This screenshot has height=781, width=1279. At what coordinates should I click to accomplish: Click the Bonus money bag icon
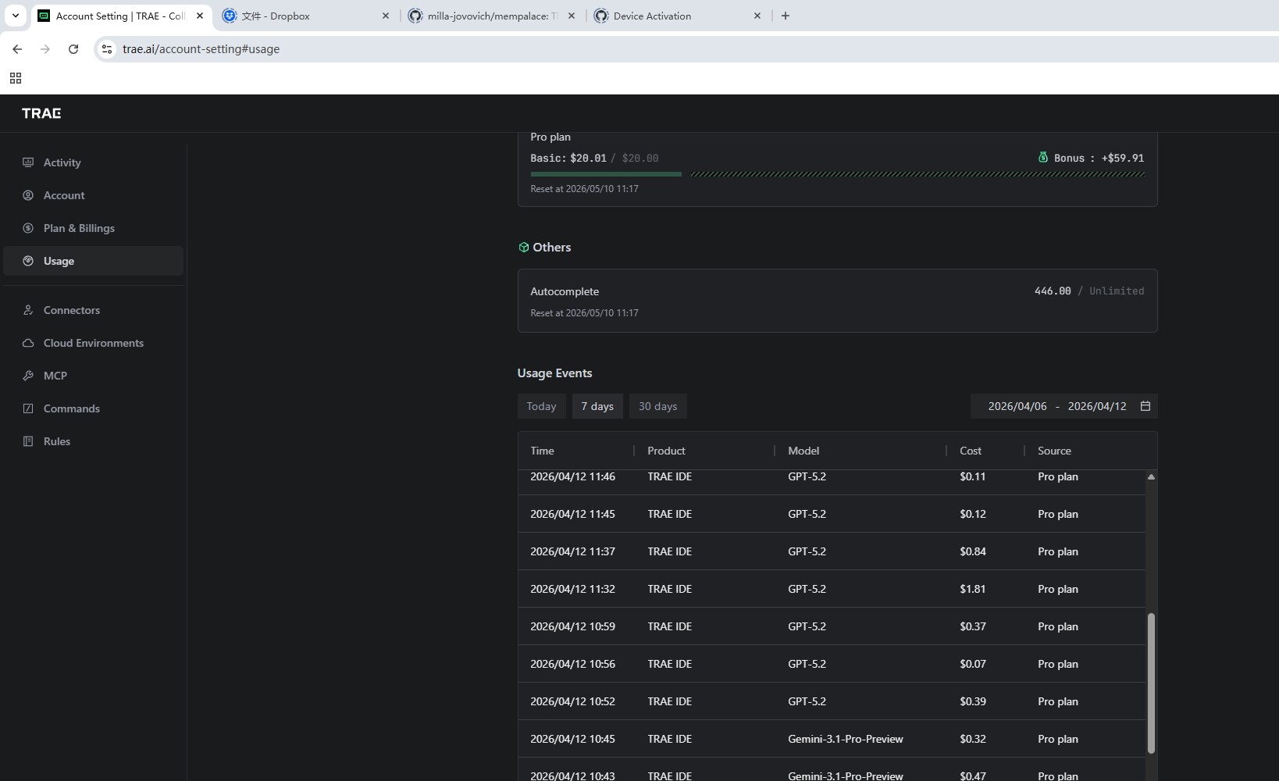pos(1042,157)
